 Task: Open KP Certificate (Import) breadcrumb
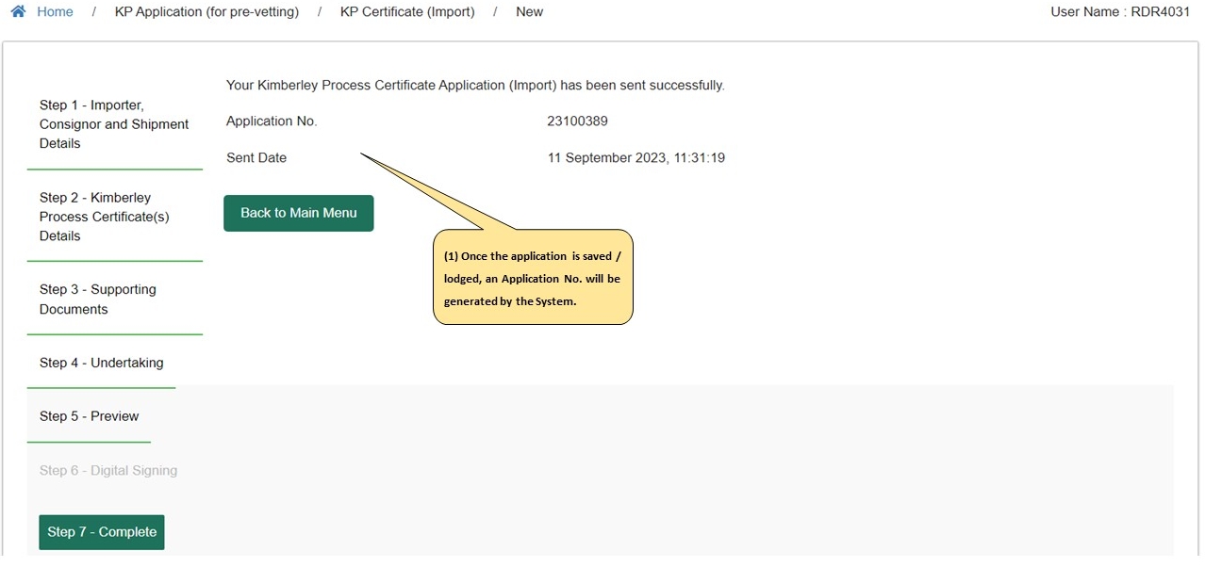[x=407, y=12]
